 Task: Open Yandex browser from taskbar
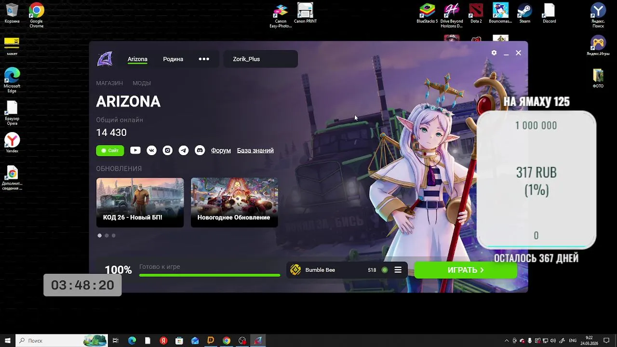click(164, 341)
